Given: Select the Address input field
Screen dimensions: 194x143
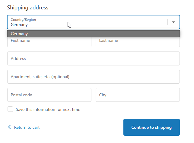Looking at the screenshot, I should click(94, 58).
